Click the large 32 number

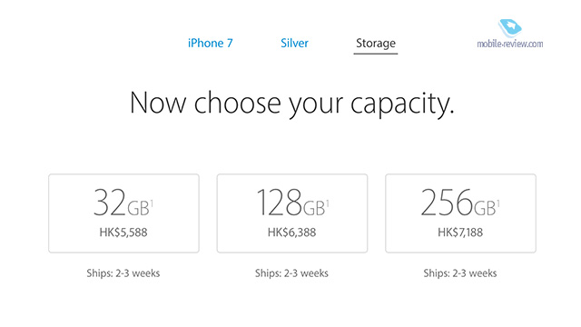tap(110, 203)
